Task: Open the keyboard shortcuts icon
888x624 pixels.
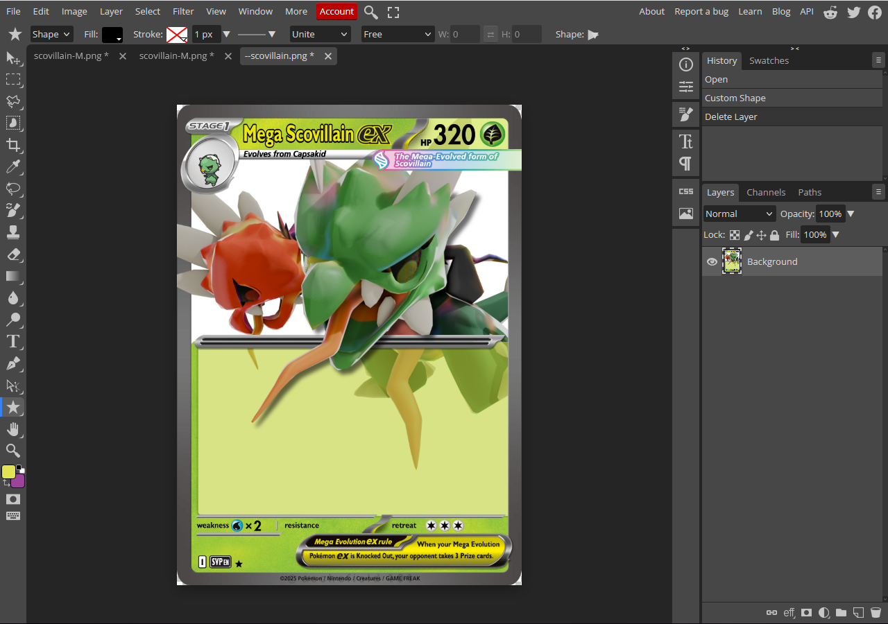Action: click(x=13, y=516)
